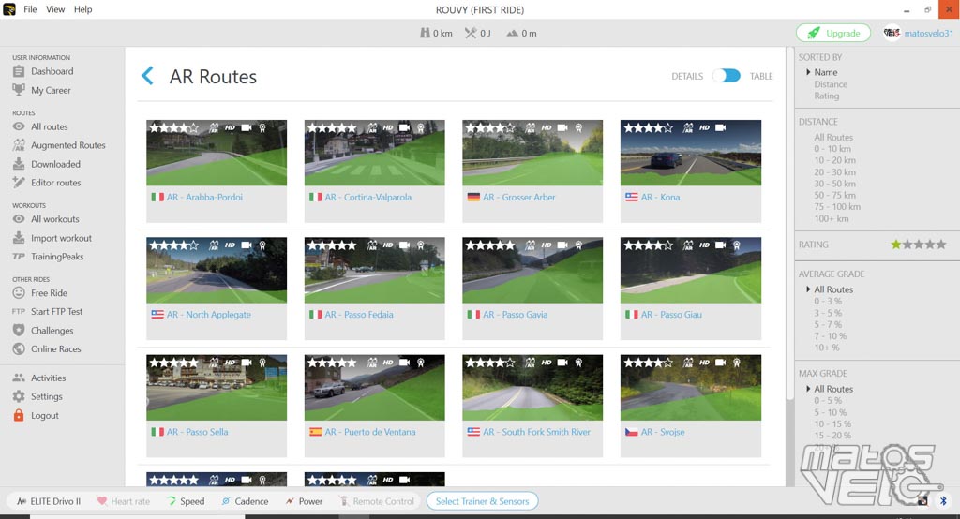This screenshot has height=519, width=960.
Task: Filter max grade 5 - 10 %
Action: pyautogui.click(x=830, y=412)
